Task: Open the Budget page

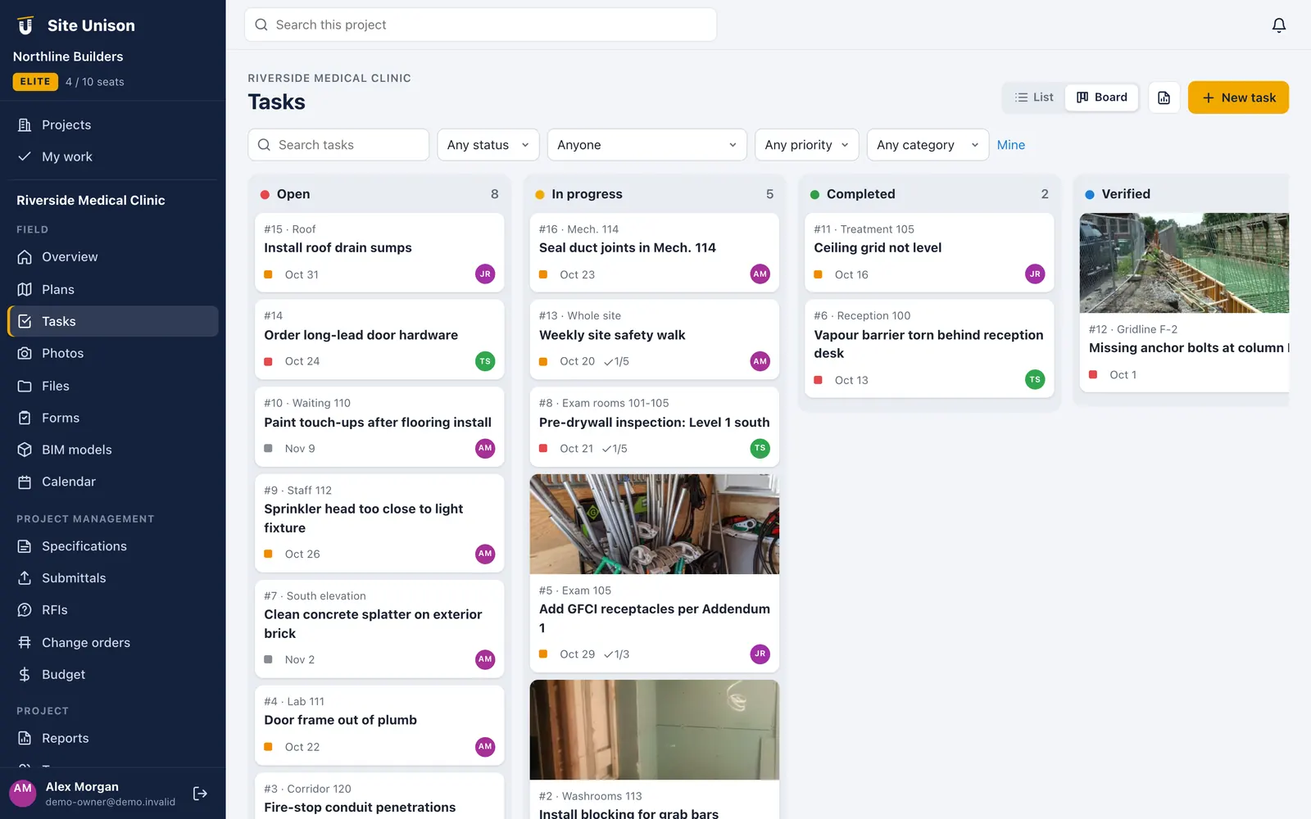Action: (113, 675)
